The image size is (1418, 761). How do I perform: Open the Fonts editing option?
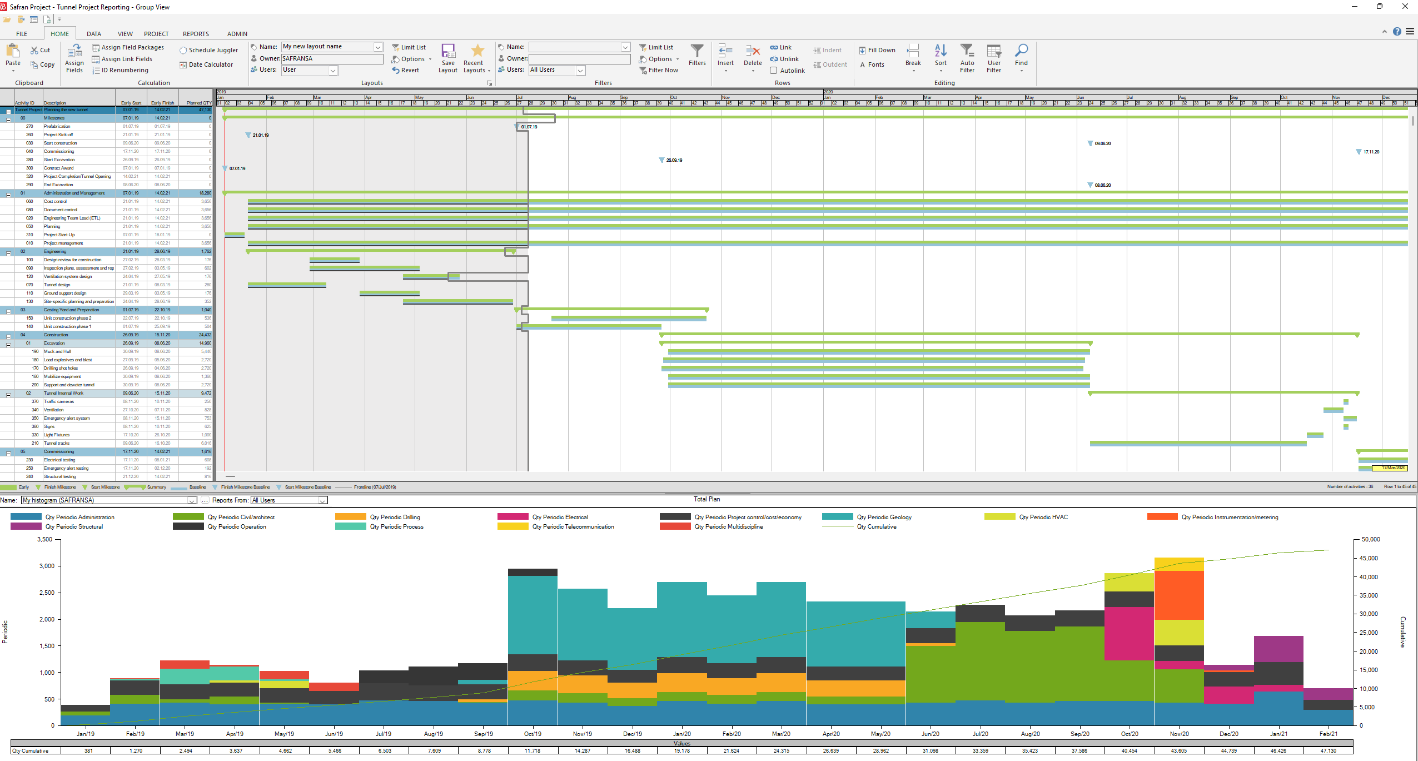coord(872,64)
